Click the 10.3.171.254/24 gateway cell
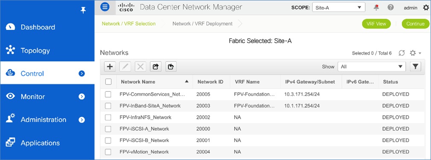Image resolution: width=431 pixels, height=160 pixels. 302,94
